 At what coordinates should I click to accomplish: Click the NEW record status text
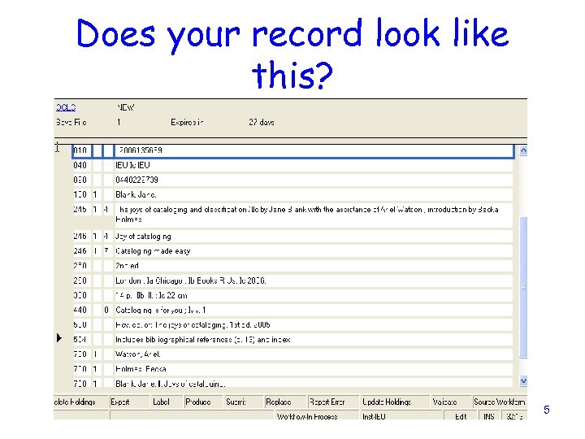(x=126, y=107)
